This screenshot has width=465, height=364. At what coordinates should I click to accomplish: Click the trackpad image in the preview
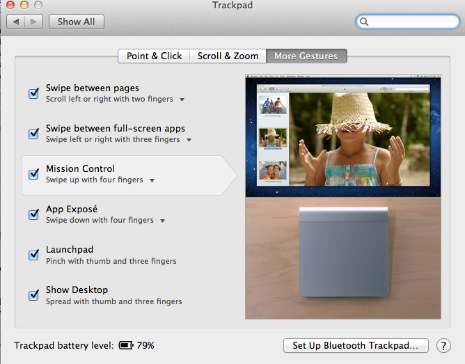[x=344, y=252]
